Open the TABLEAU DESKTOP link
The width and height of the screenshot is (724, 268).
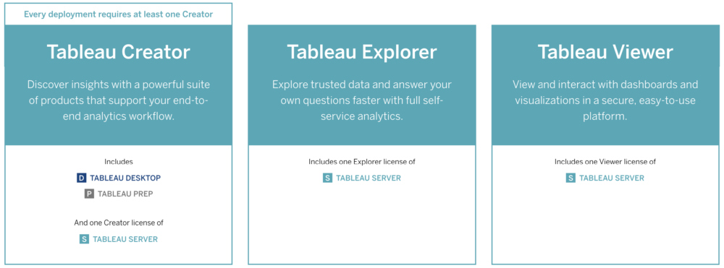[x=125, y=178]
